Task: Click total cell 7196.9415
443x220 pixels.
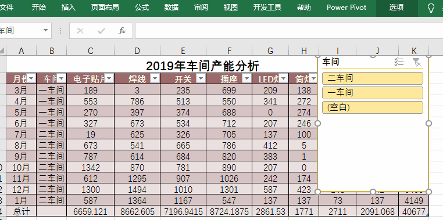Action: (183, 211)
